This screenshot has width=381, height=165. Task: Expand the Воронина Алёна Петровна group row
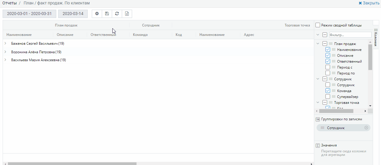(5, 52)
